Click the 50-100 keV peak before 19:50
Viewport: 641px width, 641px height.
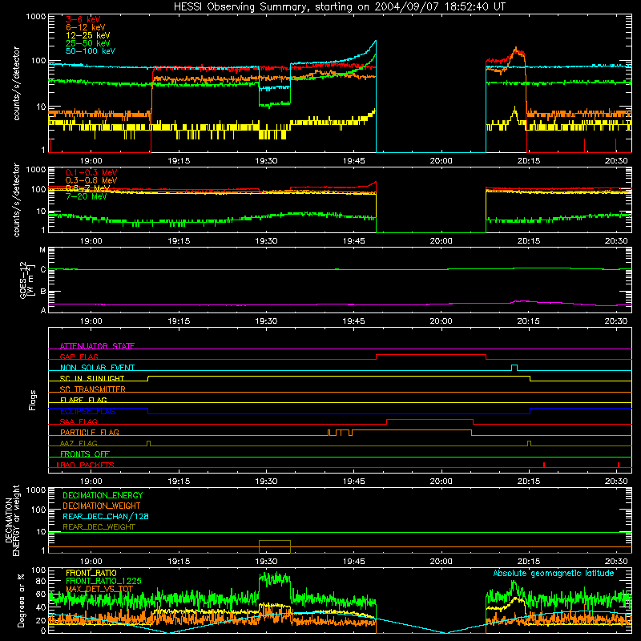(375, 42)
